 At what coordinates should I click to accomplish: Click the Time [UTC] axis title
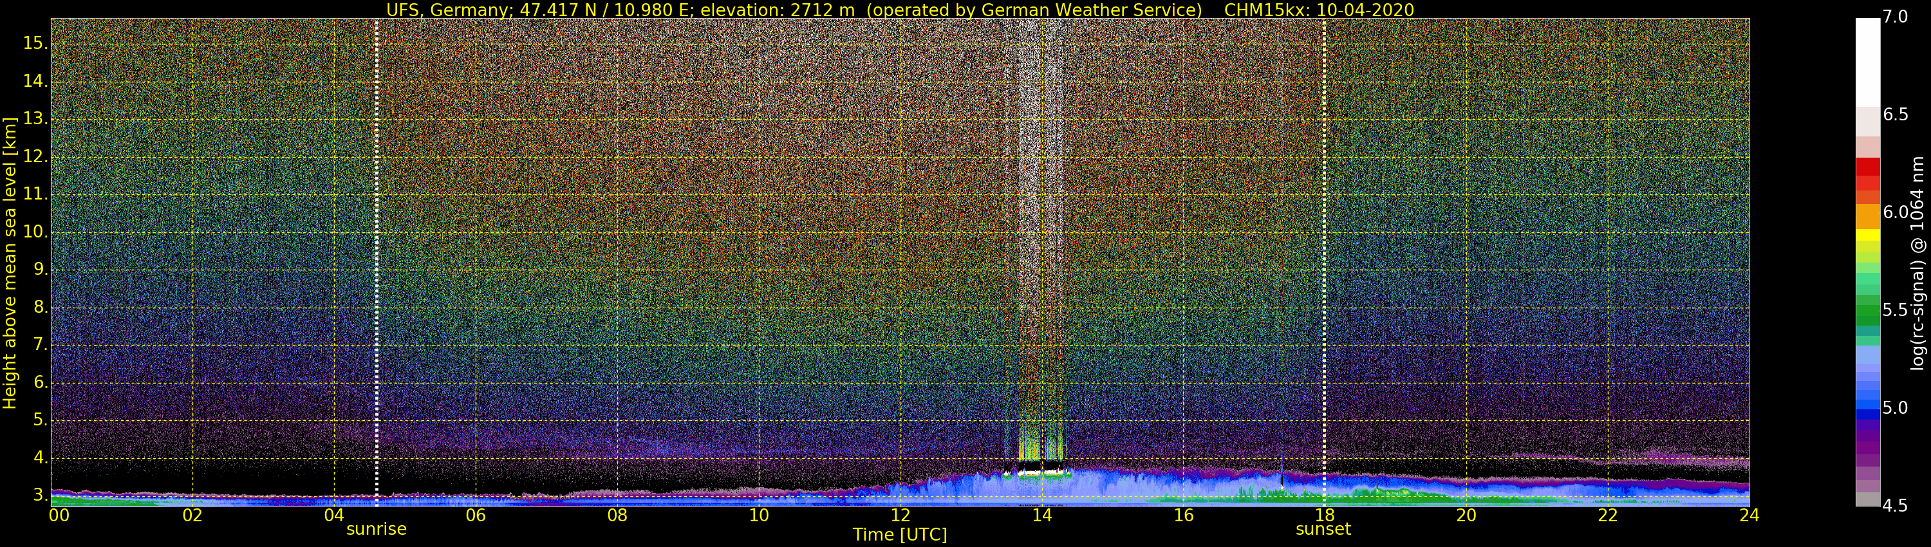click(900, 534)
